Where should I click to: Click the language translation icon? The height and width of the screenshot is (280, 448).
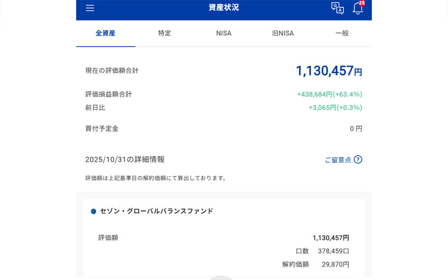click(337, 8)
